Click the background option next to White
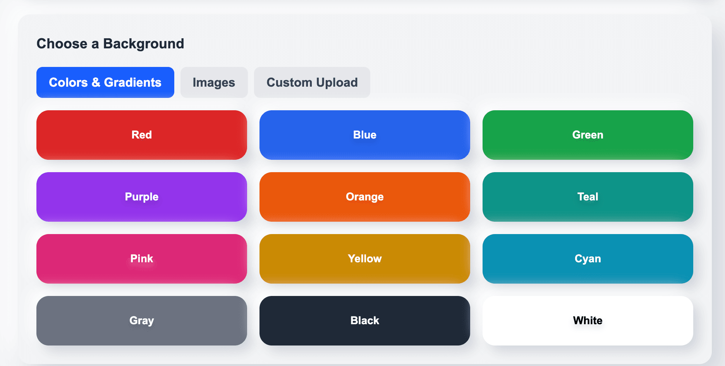The width and height of the screenshot is (725, 366). click(364, 320)
